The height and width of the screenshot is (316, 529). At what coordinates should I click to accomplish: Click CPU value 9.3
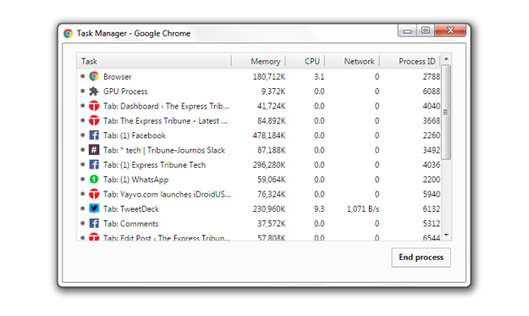coord(319,209)
